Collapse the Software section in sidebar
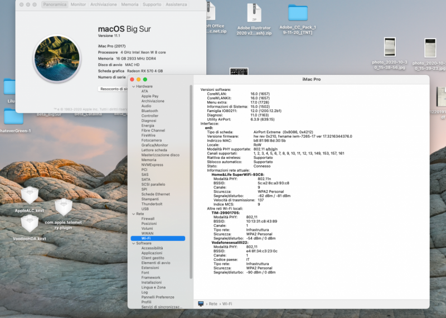 pyautogui.click(x=134, y=243)
